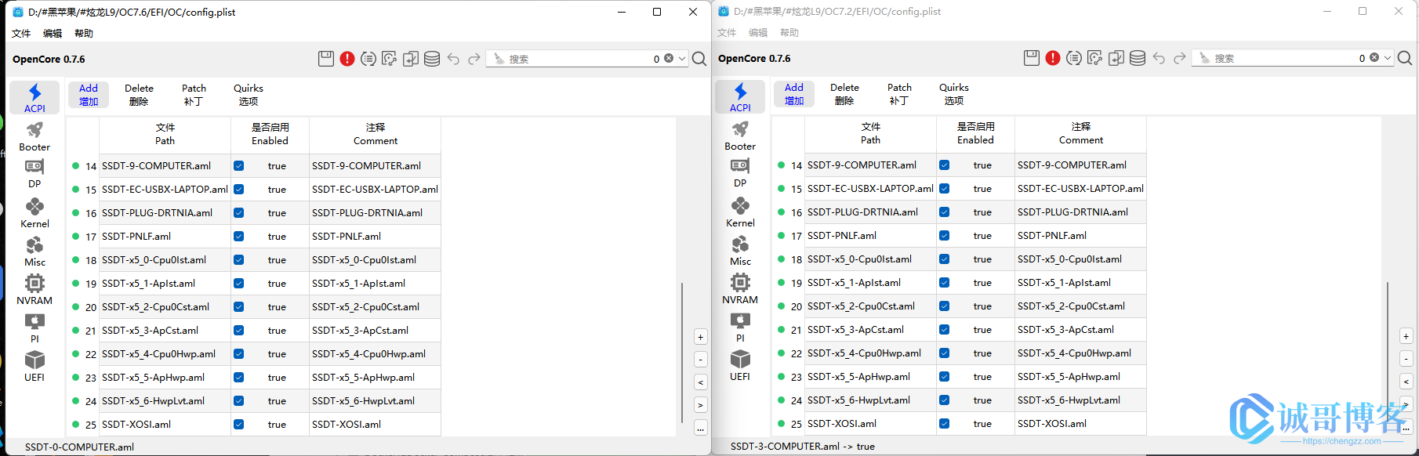The height and width of the screenshot is (456, 1419).
Task: Toggle Enabled checkbox for SSDT-9-COMPUTER.aml in OC7.6 window
Action: [x=238, y=166]
